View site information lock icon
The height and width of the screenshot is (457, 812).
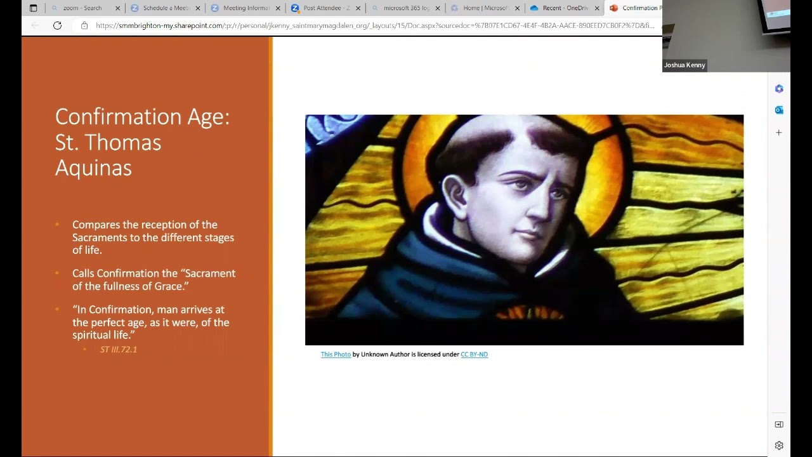(84, 25)
